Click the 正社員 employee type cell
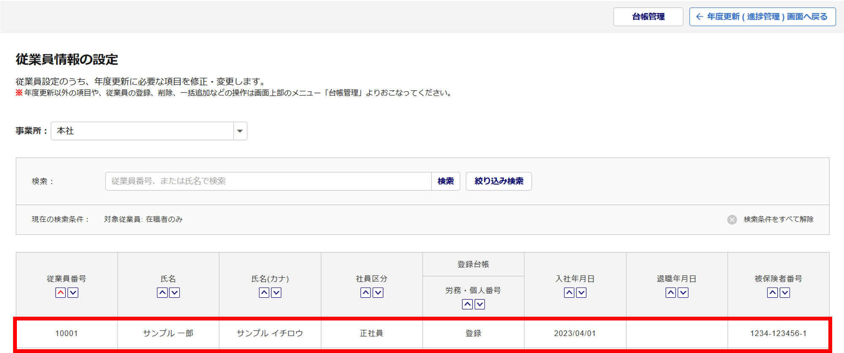The height and width of the screenshot is (353, 844). (x=372, y=334)
